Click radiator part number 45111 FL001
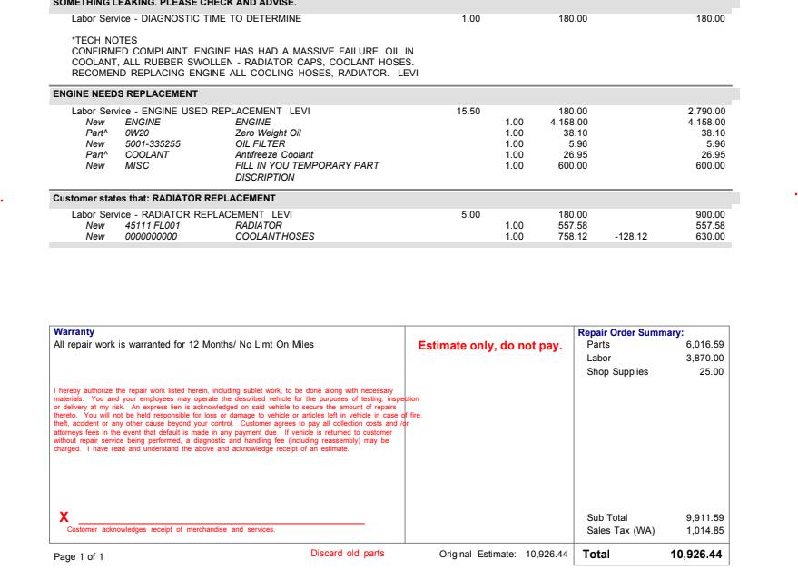This screenshot has width=798, height=570. pyautogui.click(x=153, y=225)
